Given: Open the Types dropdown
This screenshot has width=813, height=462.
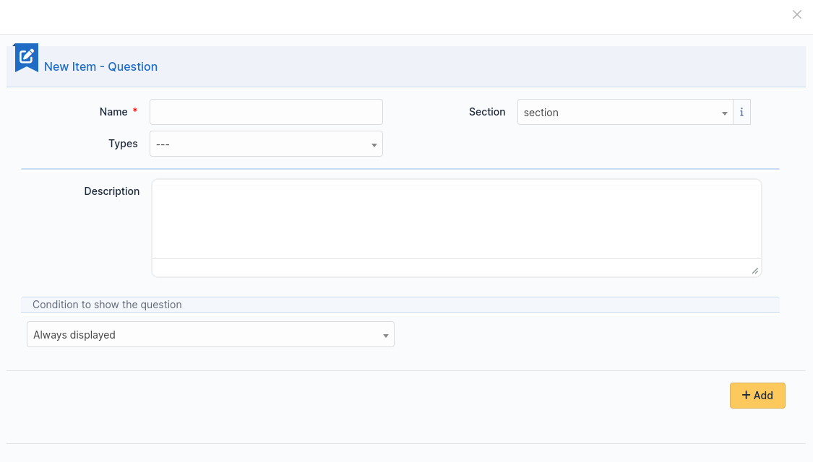Looking at the screenshot, I should (x=266, y=144).
